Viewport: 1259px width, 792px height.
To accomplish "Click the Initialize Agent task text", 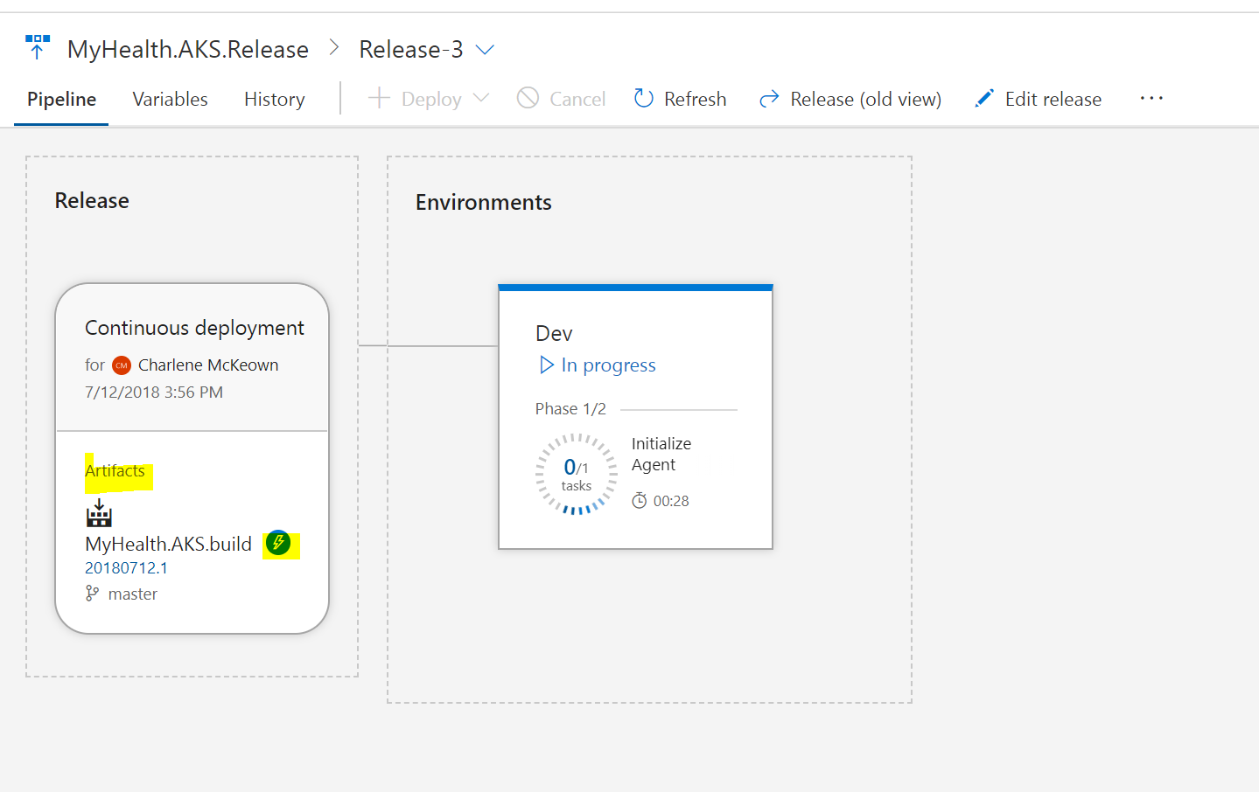I will point(661,455).
